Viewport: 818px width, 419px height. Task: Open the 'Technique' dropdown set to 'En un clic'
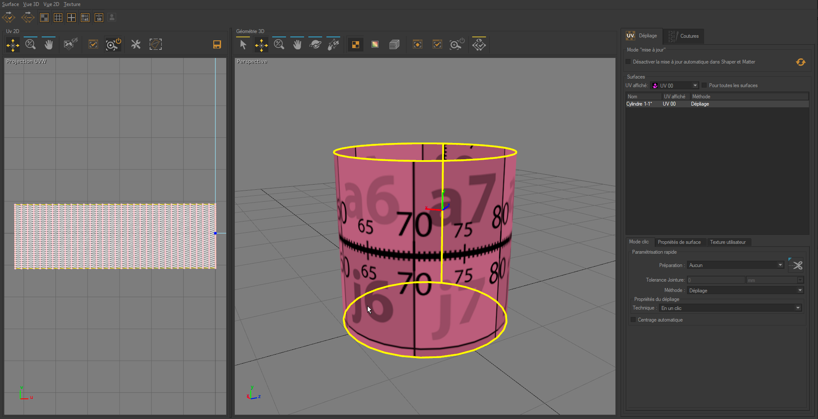tap(798, 308)
